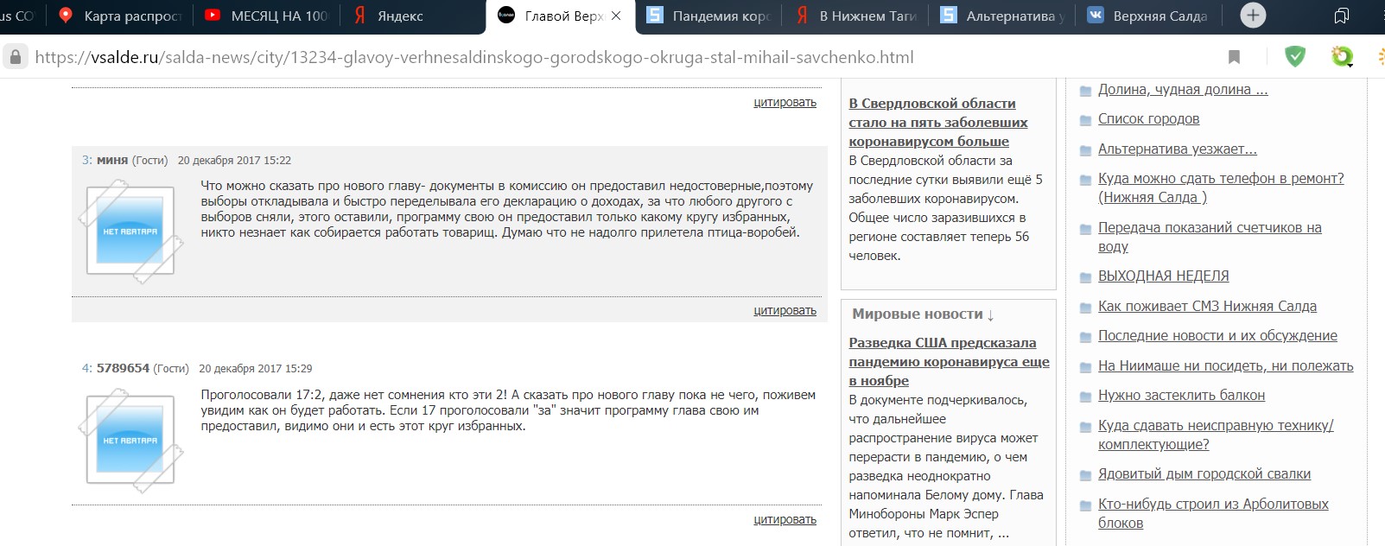Open forum topic Ядовитый дым городской свалки
Screen dimensions: 1385x546
(x=1204, y=473)
